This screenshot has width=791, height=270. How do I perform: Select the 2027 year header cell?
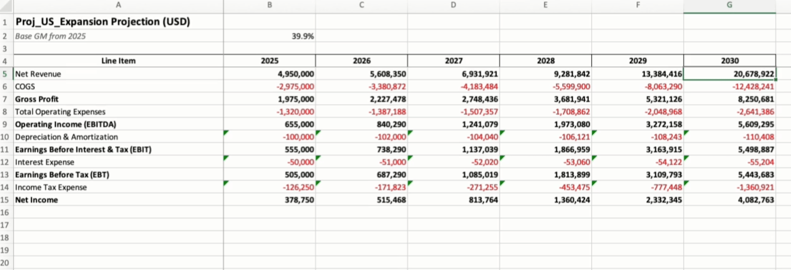point(453,61)
